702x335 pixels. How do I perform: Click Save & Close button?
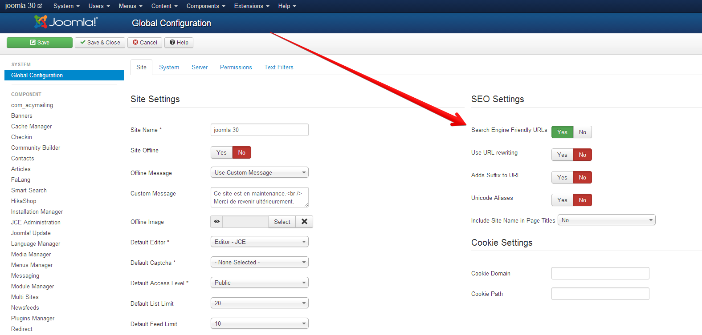(x=100, y=43)
